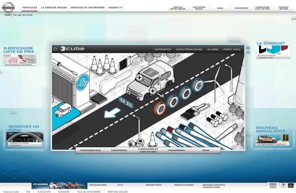Open NOUVEAU NISSAN NOTE car thumbnail
This screenshot has height=193, width=296.
click(273, 140)
